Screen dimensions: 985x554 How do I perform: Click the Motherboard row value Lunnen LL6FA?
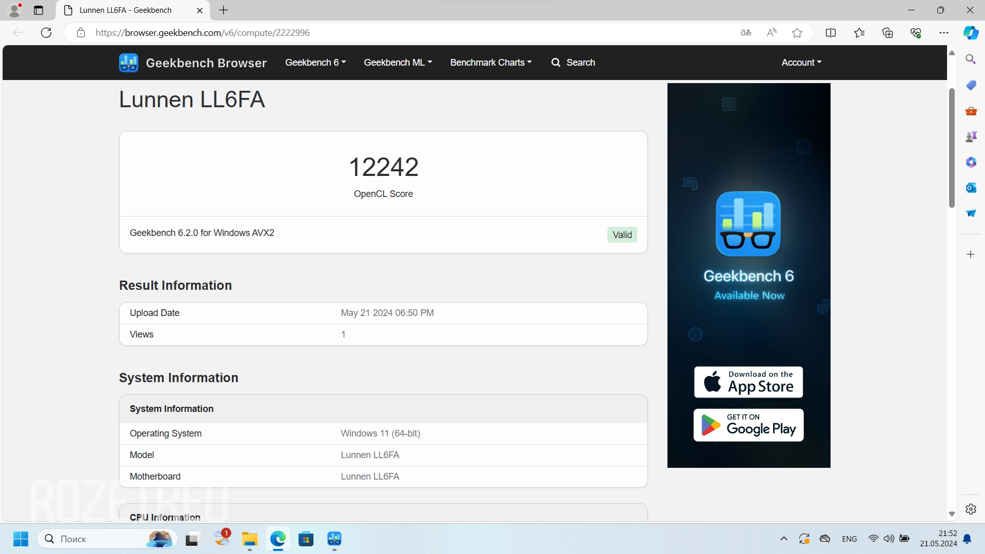370,477
